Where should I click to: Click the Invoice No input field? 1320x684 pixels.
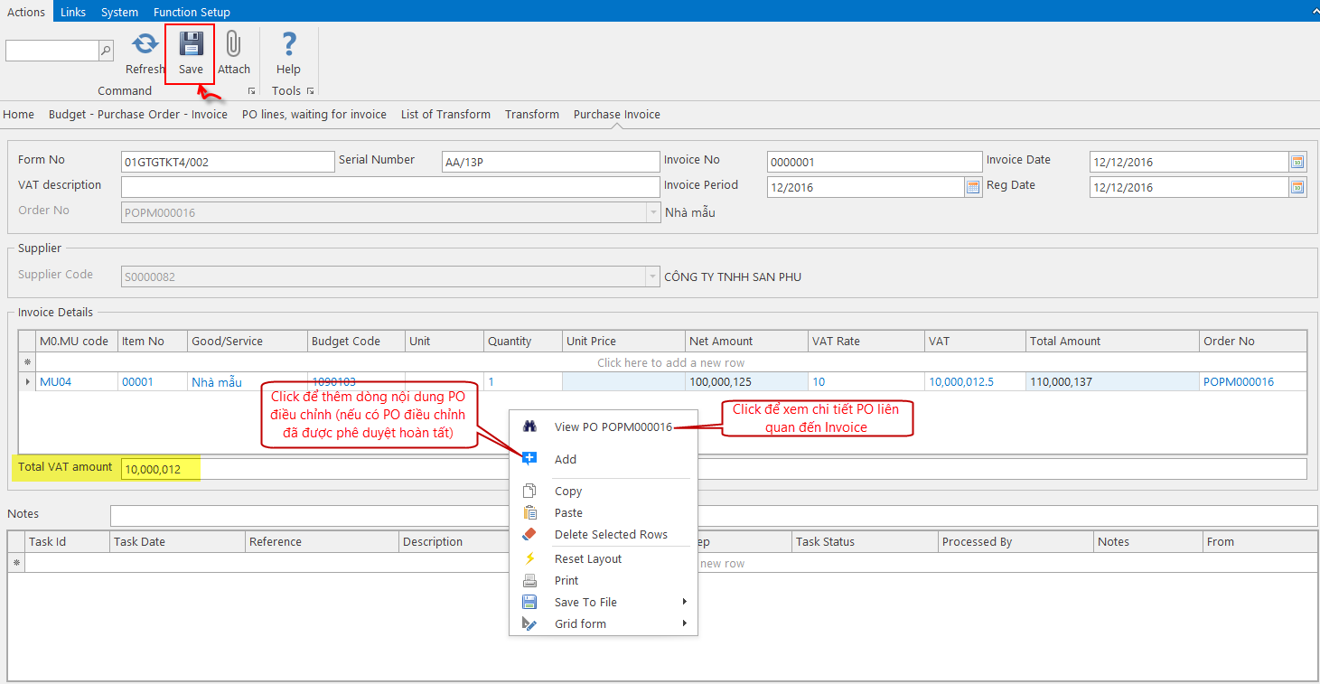[875, 162]
